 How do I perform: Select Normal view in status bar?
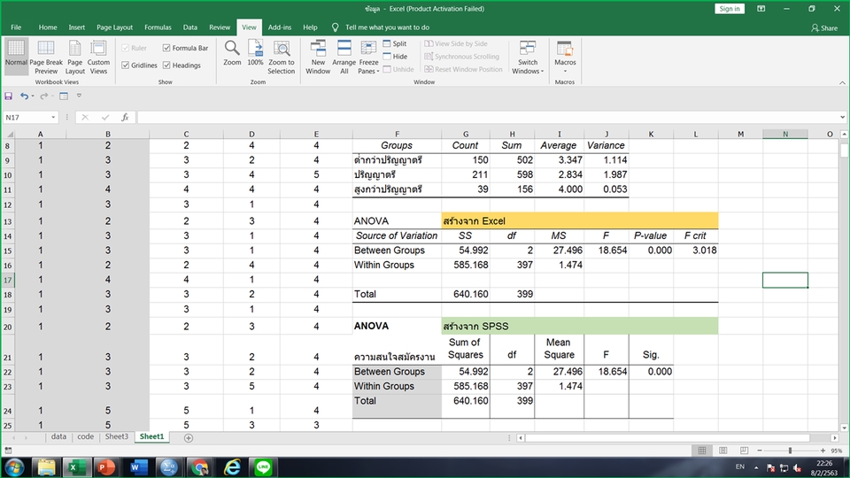[x=702, y=451]
